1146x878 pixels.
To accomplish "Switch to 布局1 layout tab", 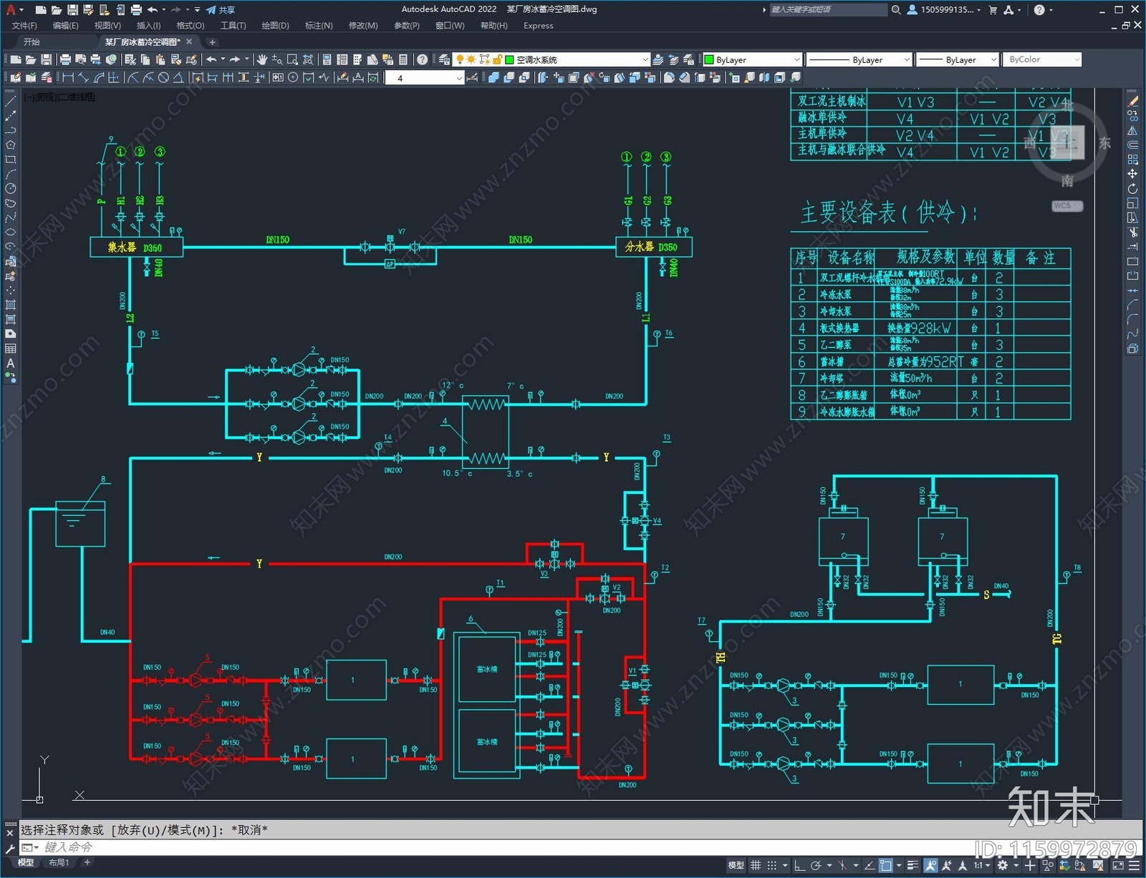I will tap(59, 863).
